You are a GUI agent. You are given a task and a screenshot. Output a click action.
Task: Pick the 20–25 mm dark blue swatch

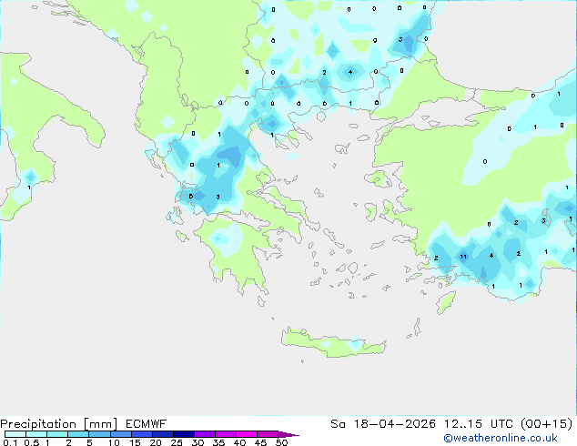(162, 434)
